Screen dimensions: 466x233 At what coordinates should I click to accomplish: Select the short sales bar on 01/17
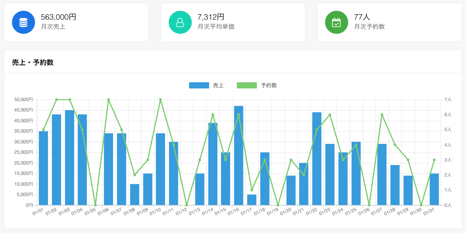click(x=251, y=200)
